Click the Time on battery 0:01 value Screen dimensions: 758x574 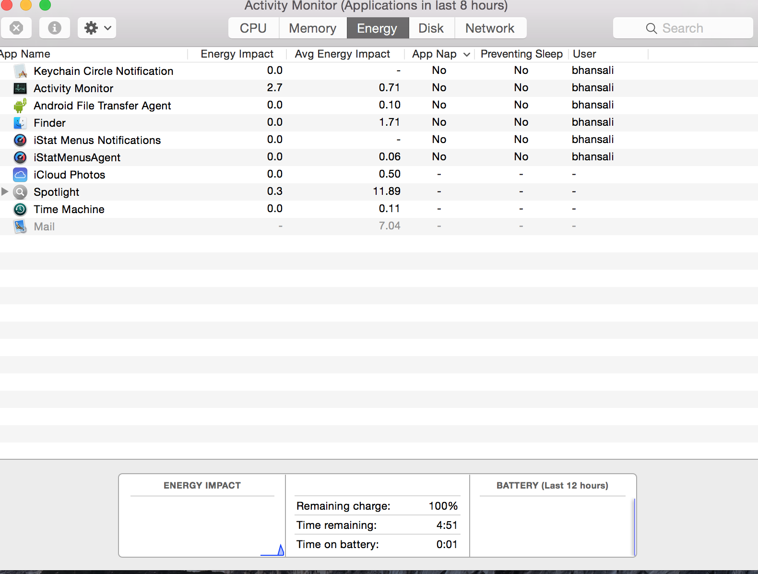(x=447, y=544)
